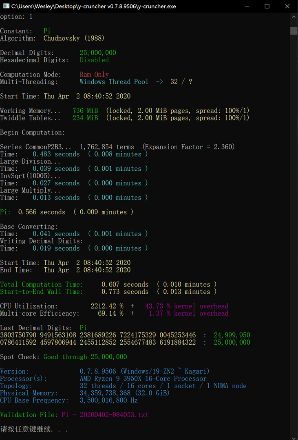Click version '0.7.8.9506' text

coord(98,371)
